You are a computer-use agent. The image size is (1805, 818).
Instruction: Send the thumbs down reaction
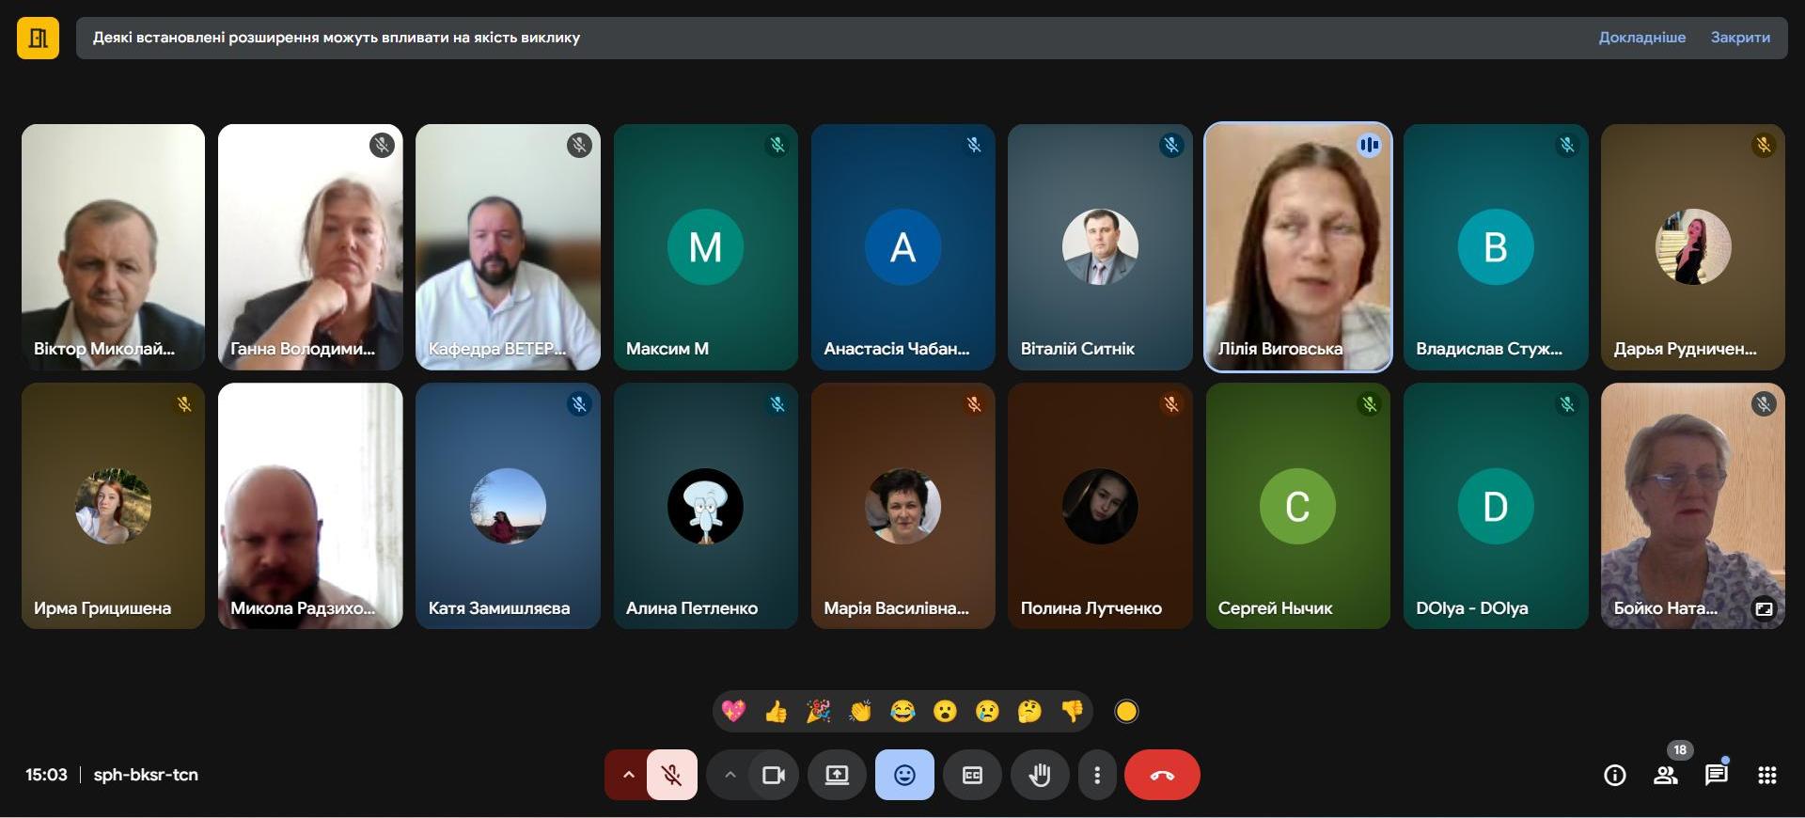click(x=1072, y=711)
